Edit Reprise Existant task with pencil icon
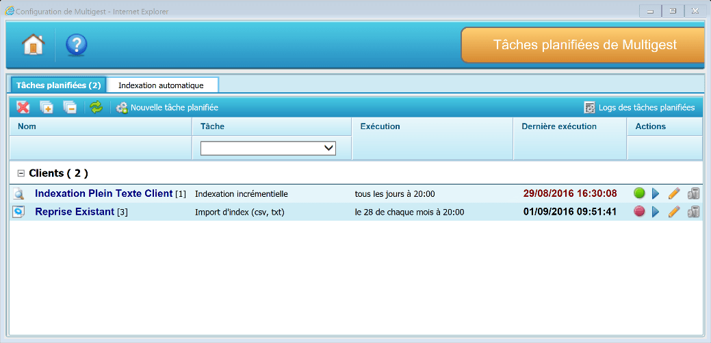Image resolution: width=711 pixels, height=343 pixels. (674, 212)
